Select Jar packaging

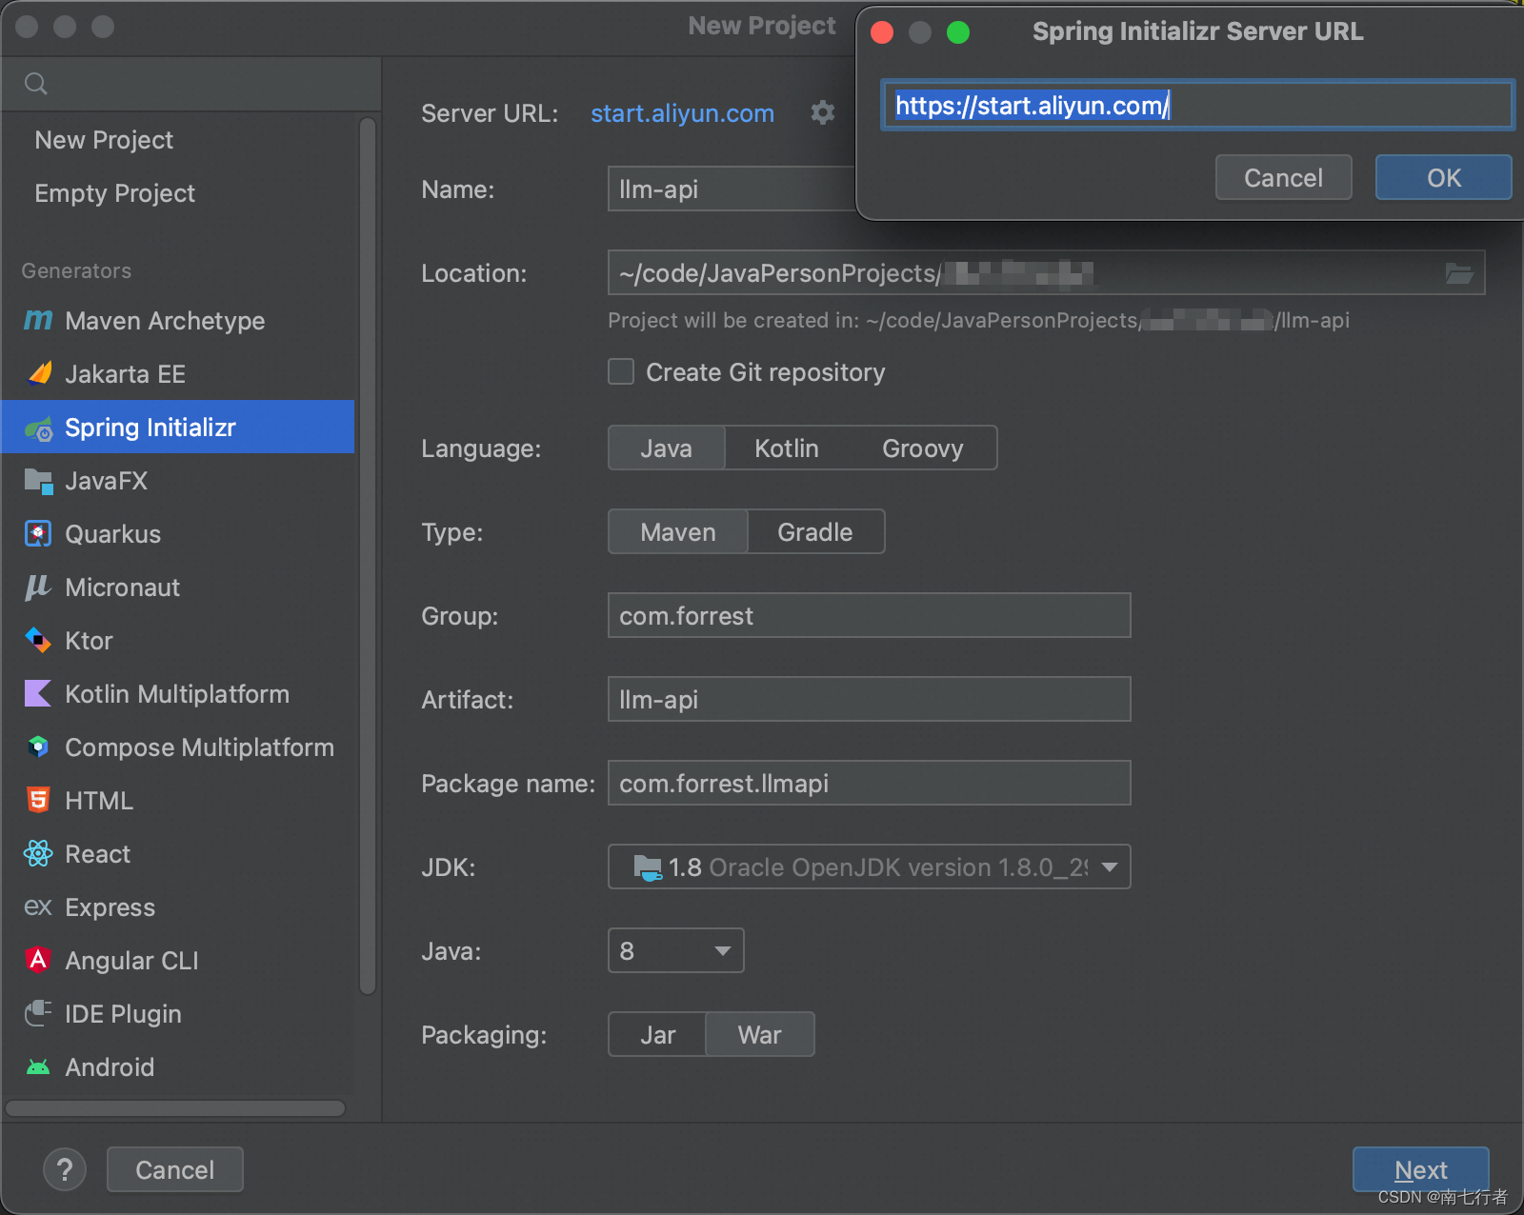(x=658, y=1034)
